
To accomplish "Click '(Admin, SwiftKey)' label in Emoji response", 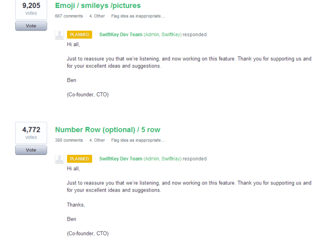I will coord(162,35).
